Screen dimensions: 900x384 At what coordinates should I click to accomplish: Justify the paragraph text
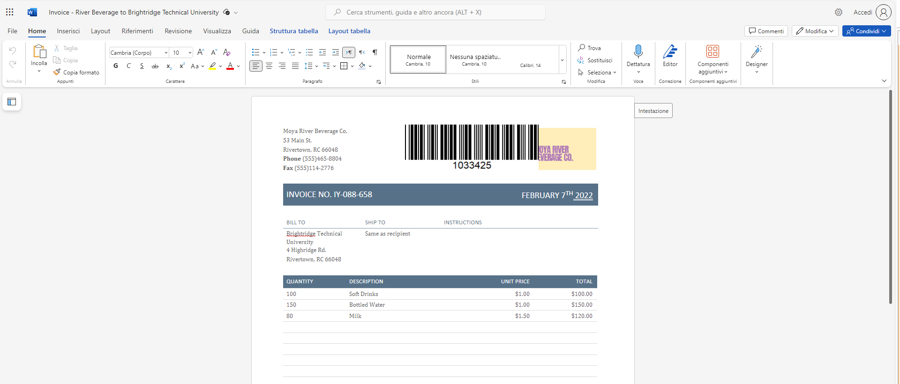(x=295, y=66)
